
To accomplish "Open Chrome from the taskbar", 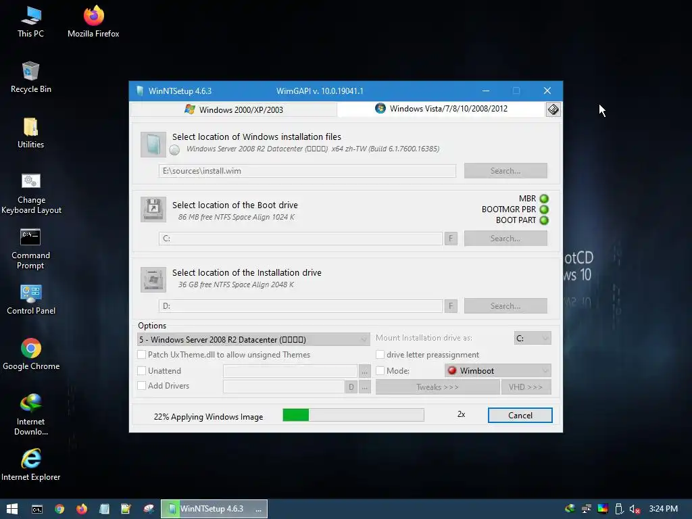I will click(x=59, y=509).
